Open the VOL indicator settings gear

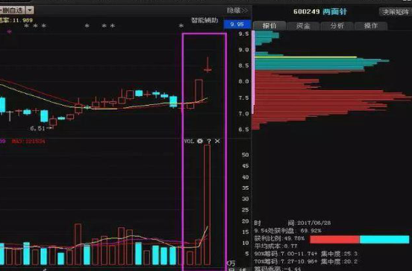pyautogui.click(x=200, y=141)
